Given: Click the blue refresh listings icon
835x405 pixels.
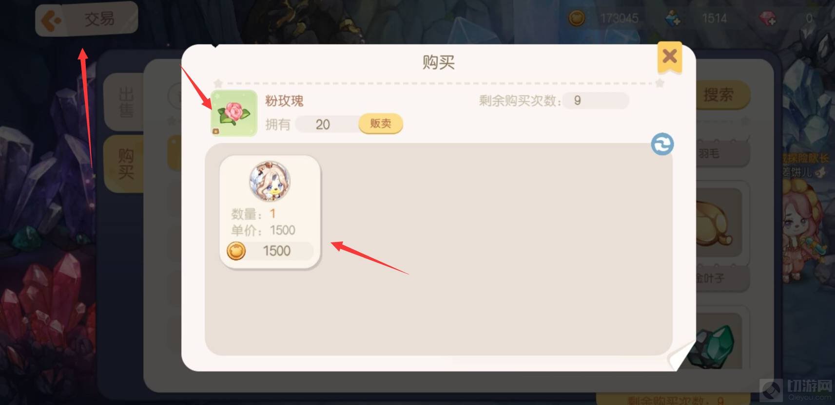Looking at the screenshot, I should point(662,145).
